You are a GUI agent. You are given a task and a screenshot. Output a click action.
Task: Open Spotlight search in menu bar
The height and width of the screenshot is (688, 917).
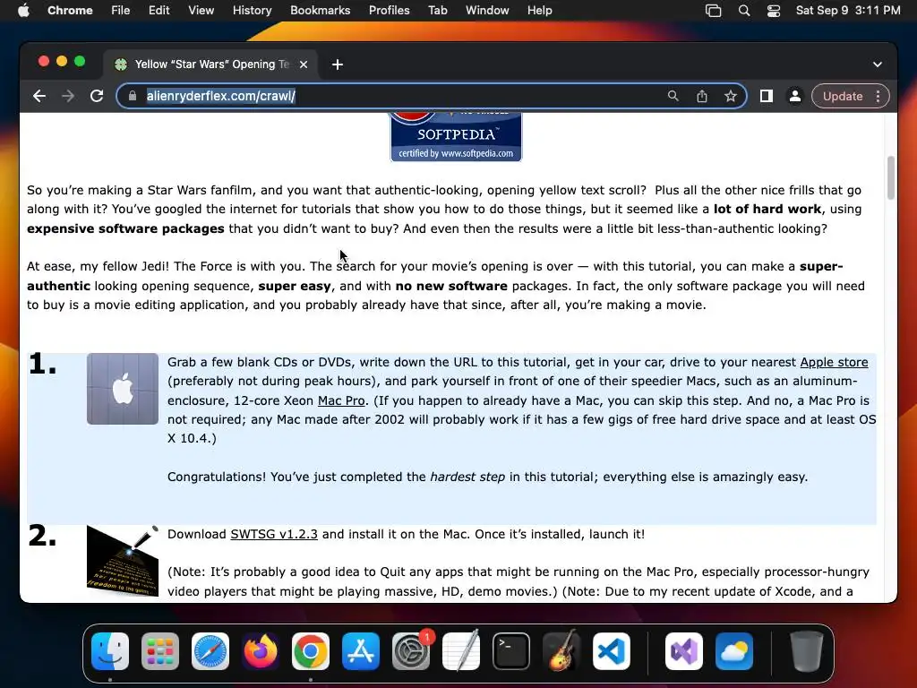(744, 11)
